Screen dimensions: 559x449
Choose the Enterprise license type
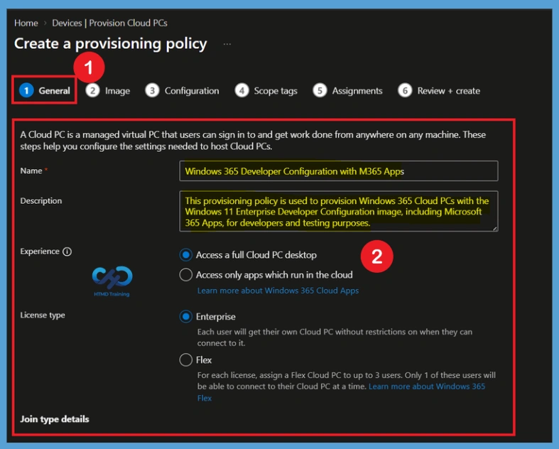[185, 317]
